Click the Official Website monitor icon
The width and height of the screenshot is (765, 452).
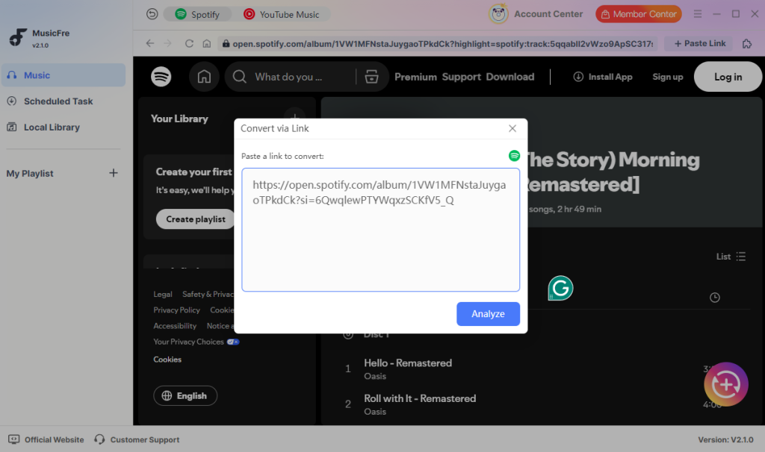point(13,439)
